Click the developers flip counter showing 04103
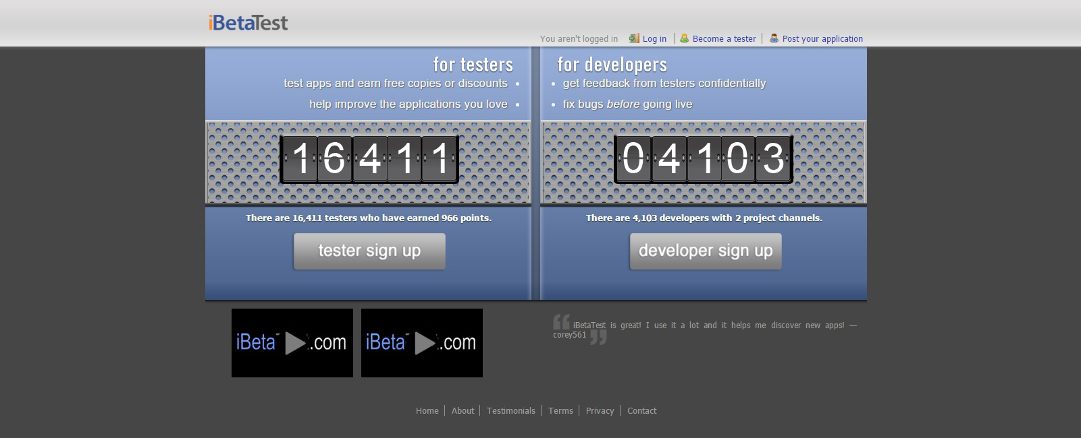This screenshot has width=1081, height=438. tap(703, 160)
